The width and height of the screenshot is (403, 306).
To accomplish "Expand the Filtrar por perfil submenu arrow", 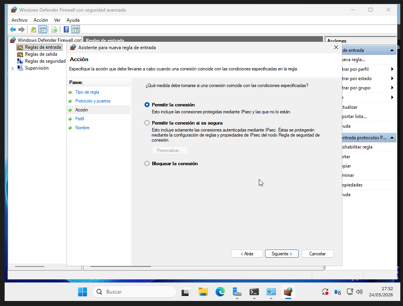I will click(392, 69).
